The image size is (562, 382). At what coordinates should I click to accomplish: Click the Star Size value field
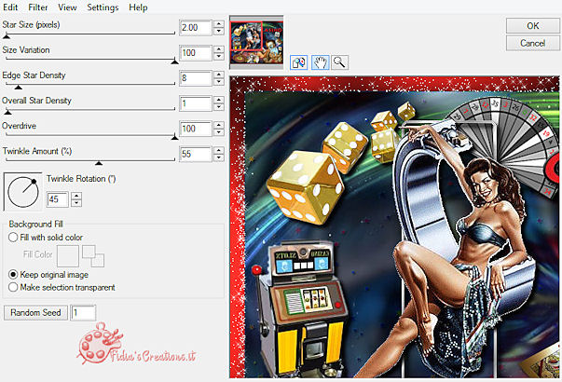click(x=196, y=28)
